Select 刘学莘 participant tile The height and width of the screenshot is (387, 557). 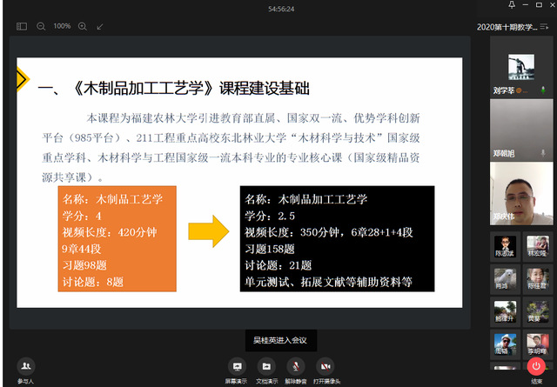pos(521,67)
